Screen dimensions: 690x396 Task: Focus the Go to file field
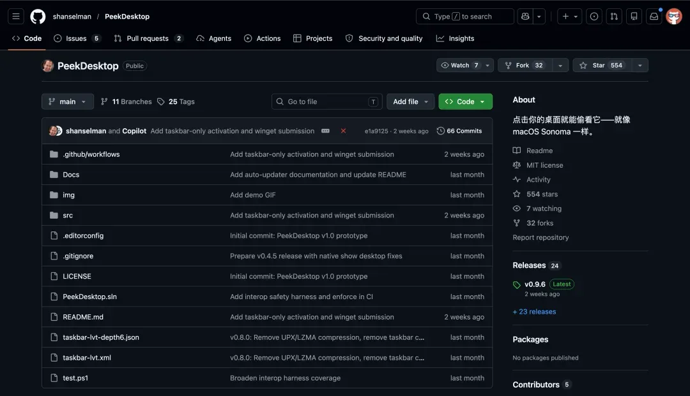click(326, 101)
